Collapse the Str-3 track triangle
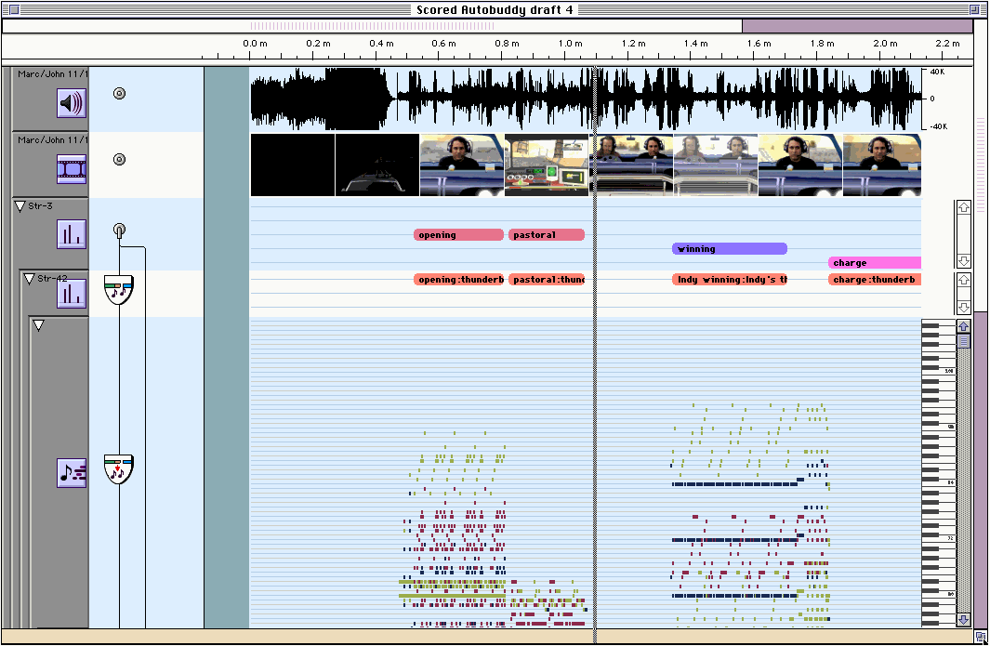The width and height of the screenshot is (990, 646). coord(20,205)
